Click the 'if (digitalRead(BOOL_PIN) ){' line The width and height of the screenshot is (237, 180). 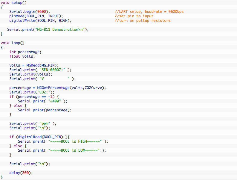click(x=39, y=137)
